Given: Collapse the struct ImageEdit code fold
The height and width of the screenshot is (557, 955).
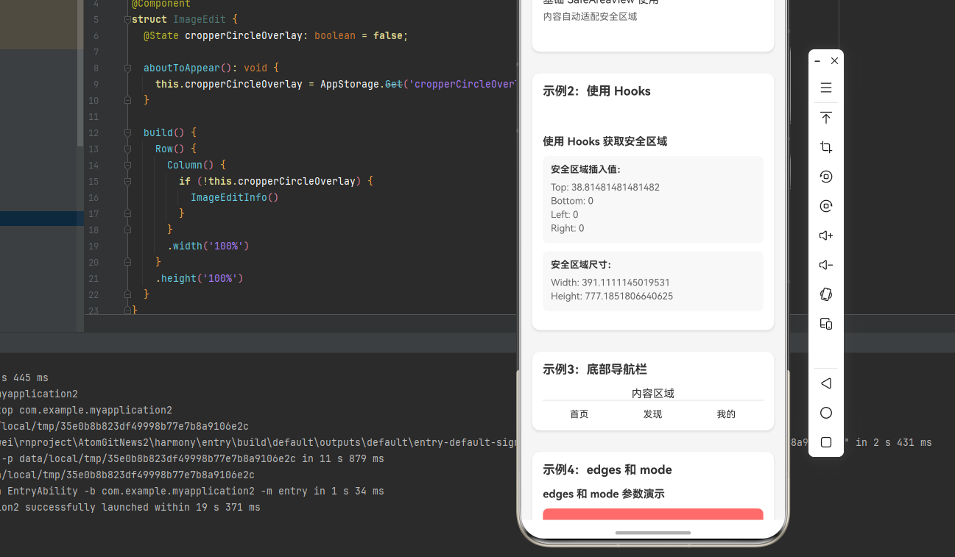Looking at the screenshot, I should click(x=127, y=19).
